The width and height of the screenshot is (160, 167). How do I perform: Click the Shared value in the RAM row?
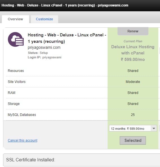(x=133, y=93)
